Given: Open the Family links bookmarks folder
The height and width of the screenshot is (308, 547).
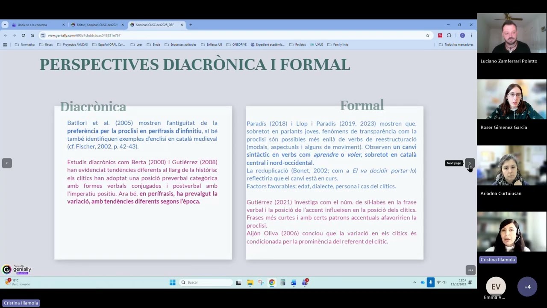Looking at the screenshot, I should (338, 44).
